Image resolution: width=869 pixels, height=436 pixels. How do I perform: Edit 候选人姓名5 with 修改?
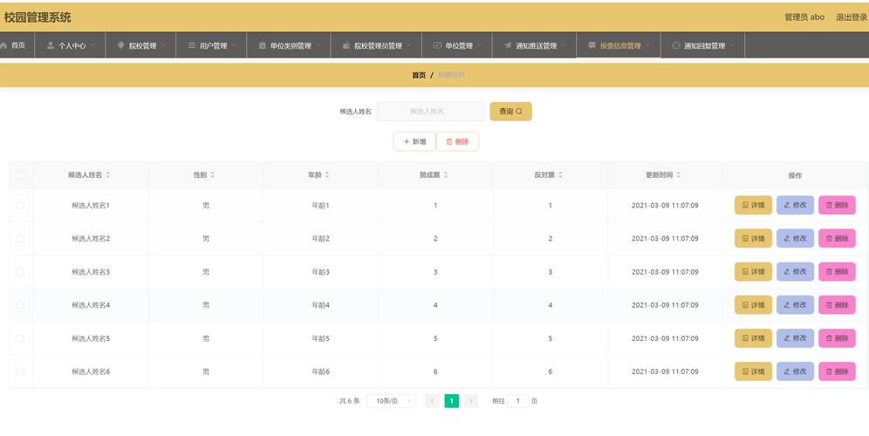pyautogui.click(x=796, y=338)
